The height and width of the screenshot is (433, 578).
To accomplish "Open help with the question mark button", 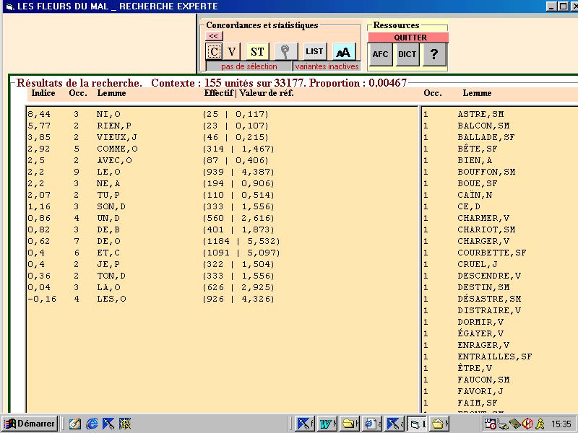I will click(434, 54).
